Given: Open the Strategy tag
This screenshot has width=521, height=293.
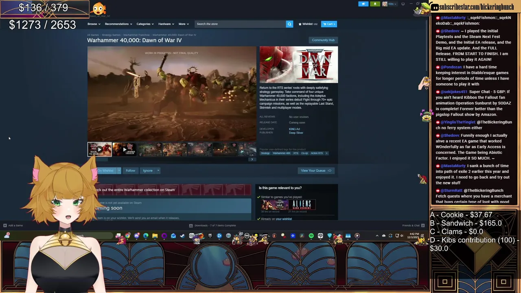Looking at the screenshot, I should [x=265, y=153].
